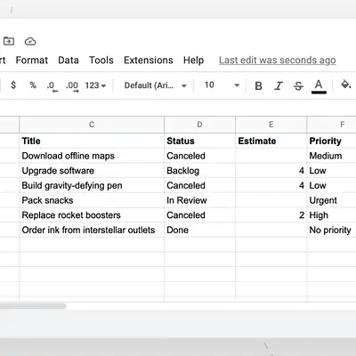Viewport: 356px width, 356px height.
Task: Select the High priority cell
Action: tap(331, 215)
